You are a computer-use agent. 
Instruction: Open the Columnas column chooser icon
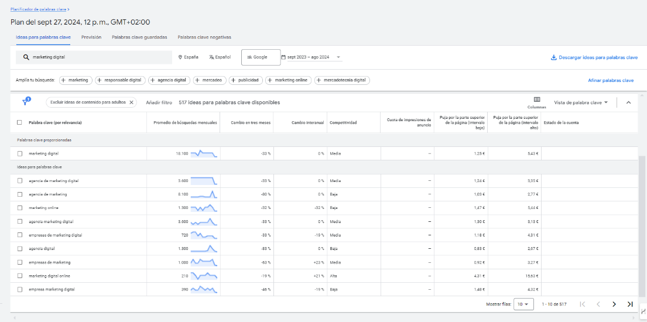coord(537,100)
